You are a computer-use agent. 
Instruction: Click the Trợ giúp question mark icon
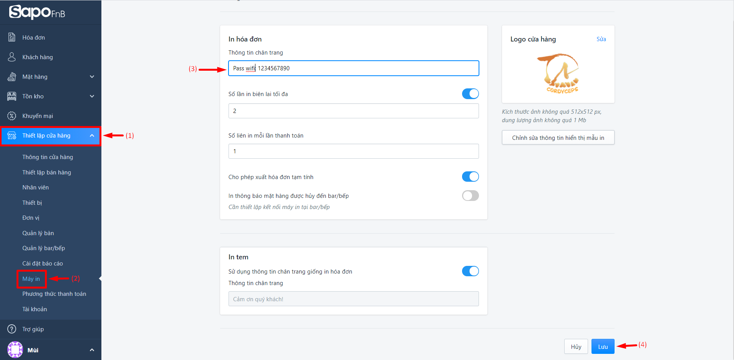point(12,329)
